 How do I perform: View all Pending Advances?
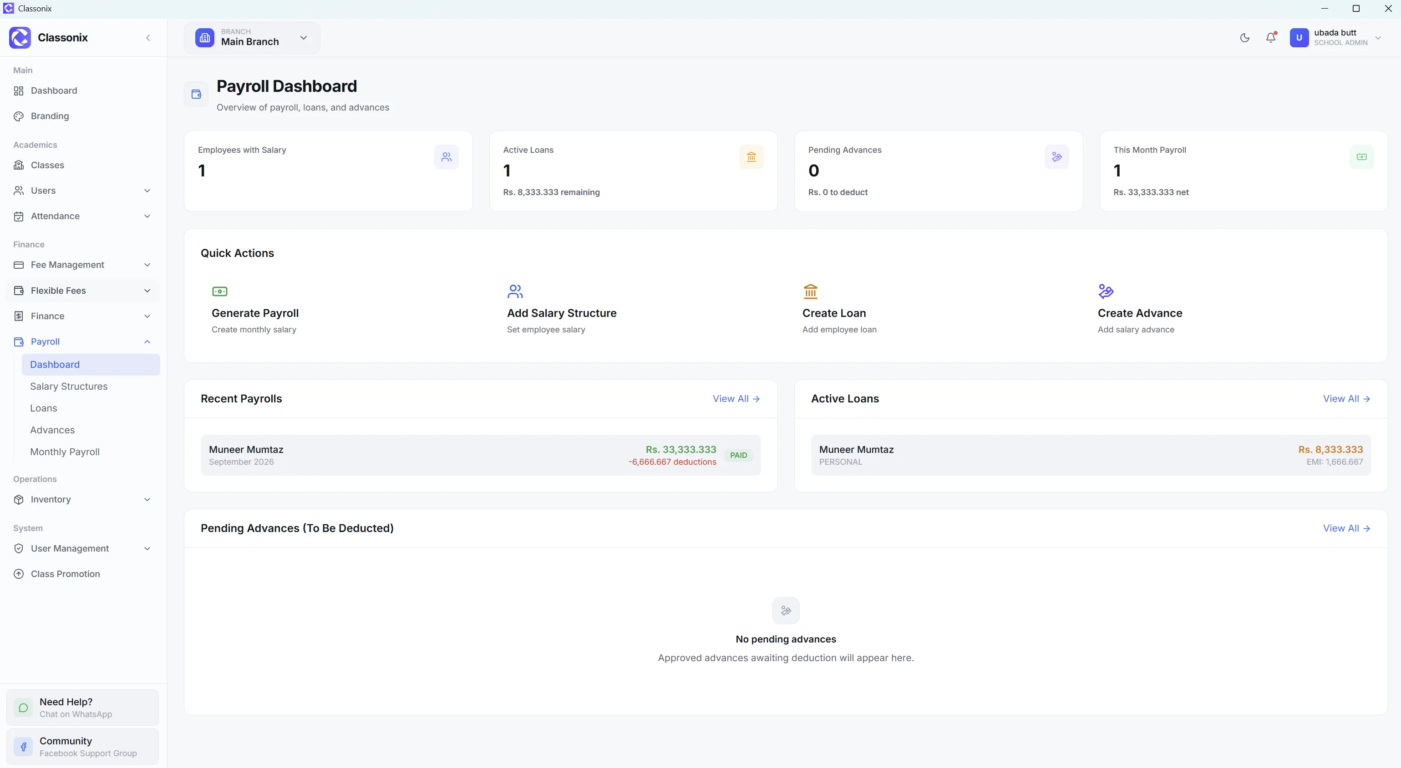pos(1346,528)
